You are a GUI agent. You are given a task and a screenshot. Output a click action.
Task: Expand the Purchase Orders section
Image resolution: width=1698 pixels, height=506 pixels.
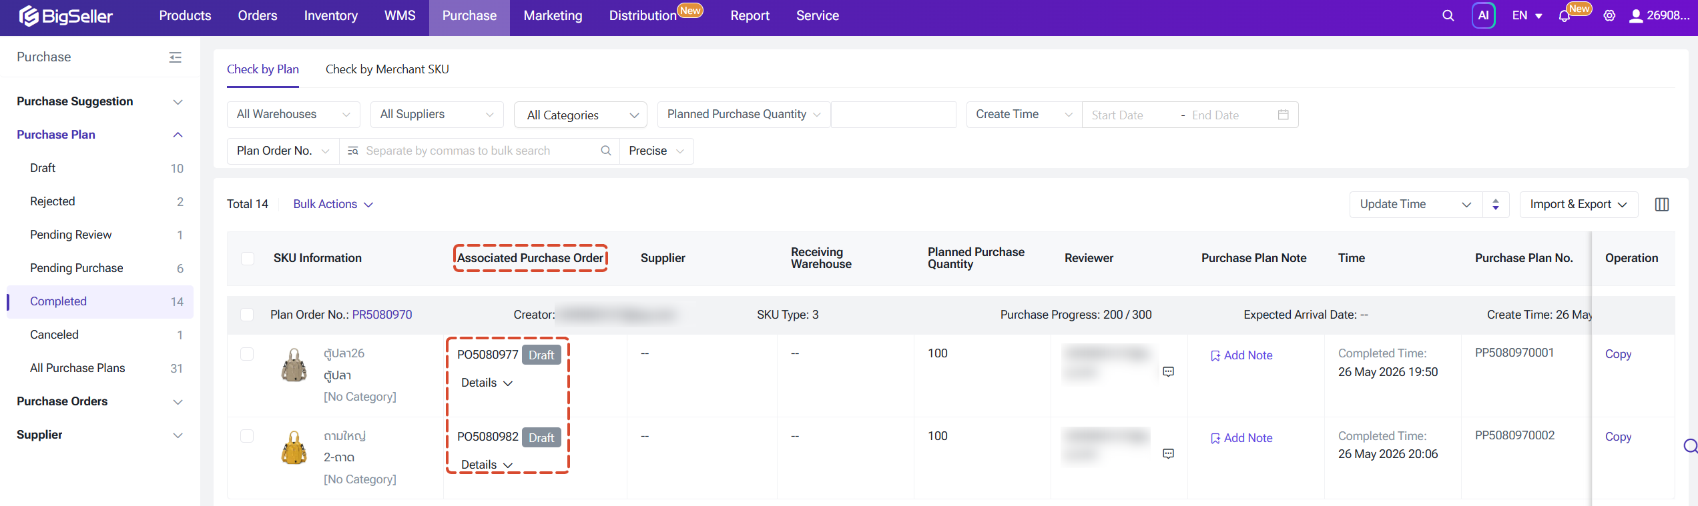[x=100, y=401]
